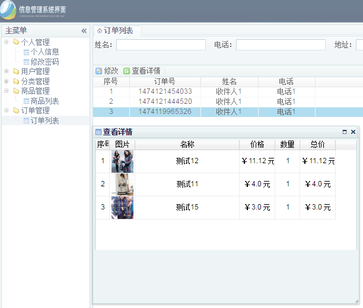Click the 查看详情 toolbar icon
363x308 pixels.
click(x=126, y=71)
